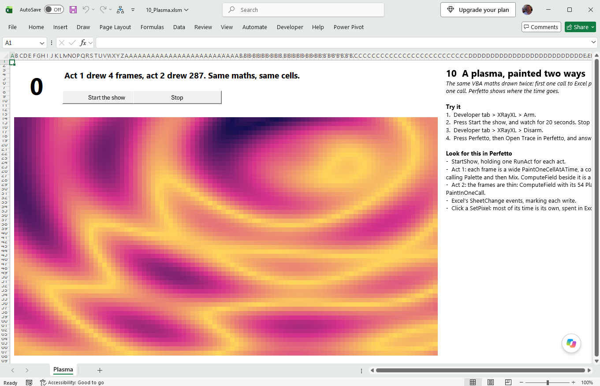The image size is (600, 386).
Task: Switch to Page Layout view icon
Action: 490,382
